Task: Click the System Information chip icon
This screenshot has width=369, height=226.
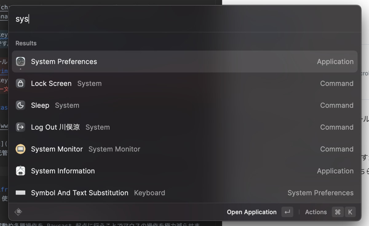Action: coord(21,171)
